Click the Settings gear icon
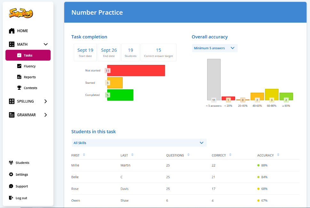310x208 pixels. pos(11,174)
